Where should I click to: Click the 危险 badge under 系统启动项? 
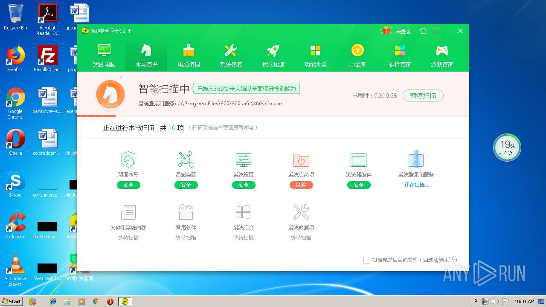(x=301, y=185)
